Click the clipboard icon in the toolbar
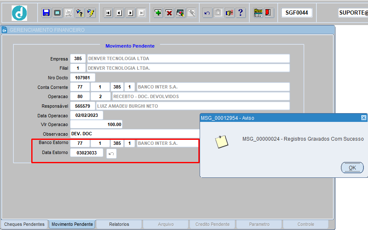 (x=218, y=13)
